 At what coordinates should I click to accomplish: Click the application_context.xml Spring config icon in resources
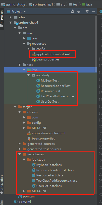pos(34,54)
